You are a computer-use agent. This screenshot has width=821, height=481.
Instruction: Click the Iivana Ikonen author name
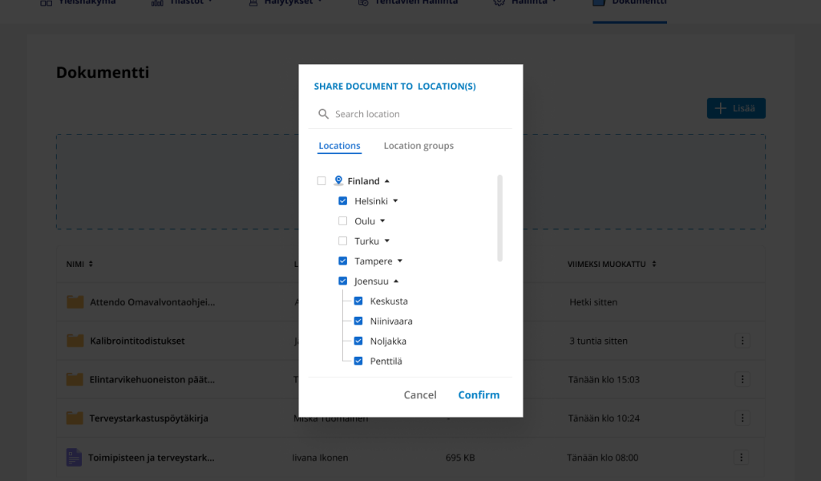(320, 458)
